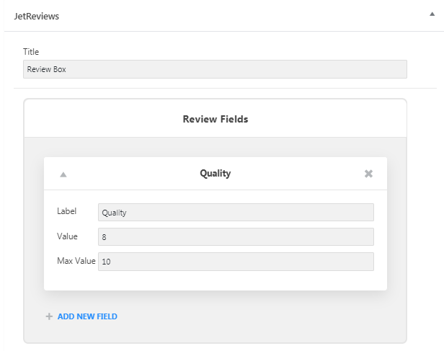Collapse the JetReviews panel using its arrow

coord(432,14)
